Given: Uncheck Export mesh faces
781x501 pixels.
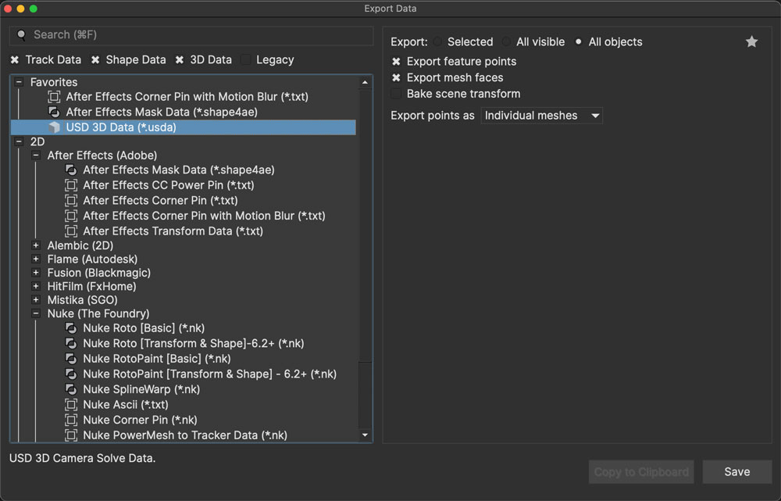Looking at the screenshot, I should point(396,77).
